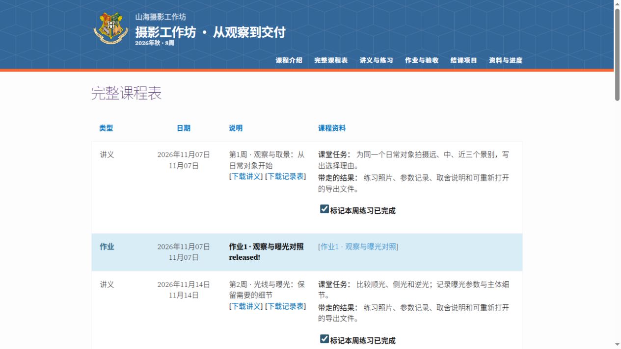This screenshot has height=349, width=621.
Task: Download the 第1周 讲义
Action: pos(246,176)
